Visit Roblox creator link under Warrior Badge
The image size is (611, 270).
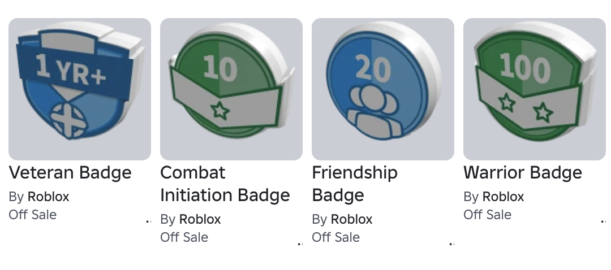point(503,197)
